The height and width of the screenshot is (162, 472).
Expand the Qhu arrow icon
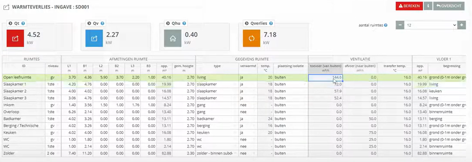168,23
